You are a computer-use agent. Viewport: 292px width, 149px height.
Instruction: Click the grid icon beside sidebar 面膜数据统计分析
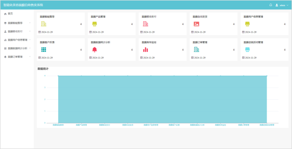[x=5, y=48]
